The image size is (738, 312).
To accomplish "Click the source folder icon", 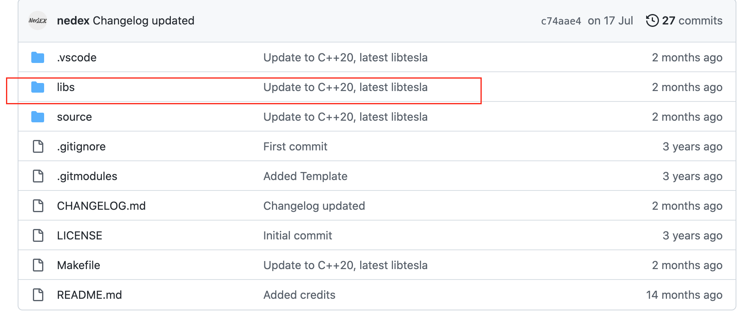I will (x=38, y=117).
